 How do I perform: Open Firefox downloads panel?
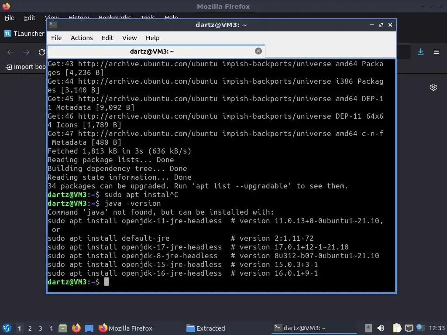(x=420, y=52)
